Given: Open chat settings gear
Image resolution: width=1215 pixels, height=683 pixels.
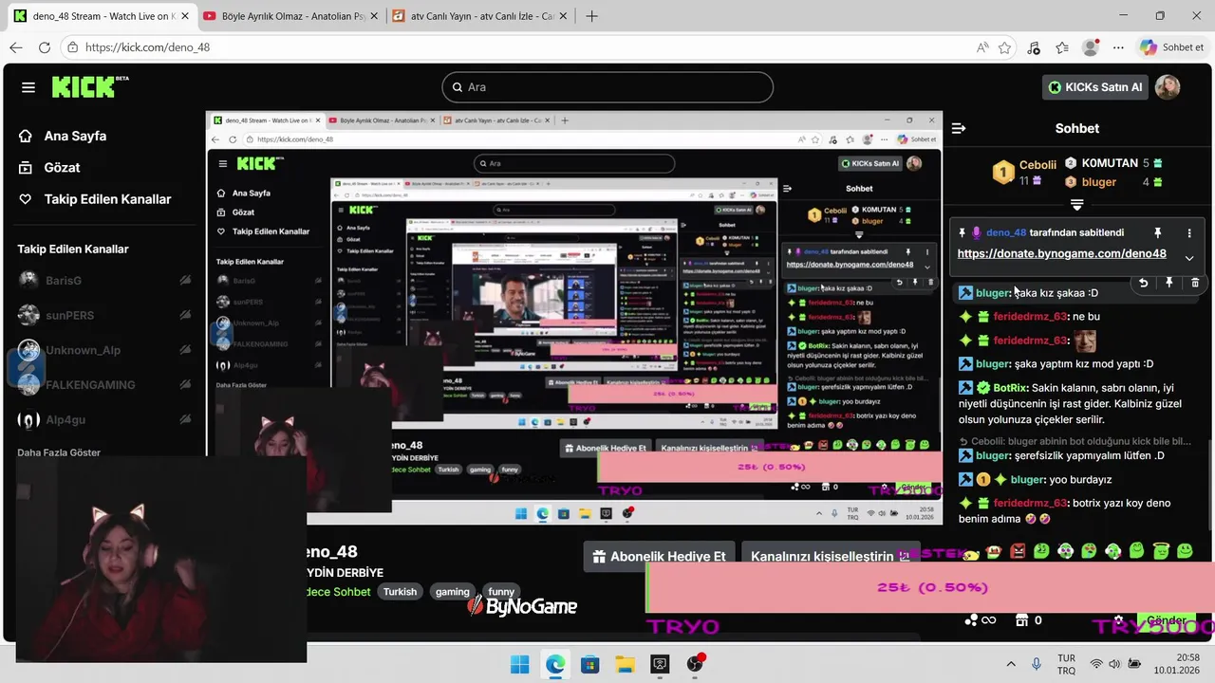Looking at the screenshot, I should point(1118,620).
